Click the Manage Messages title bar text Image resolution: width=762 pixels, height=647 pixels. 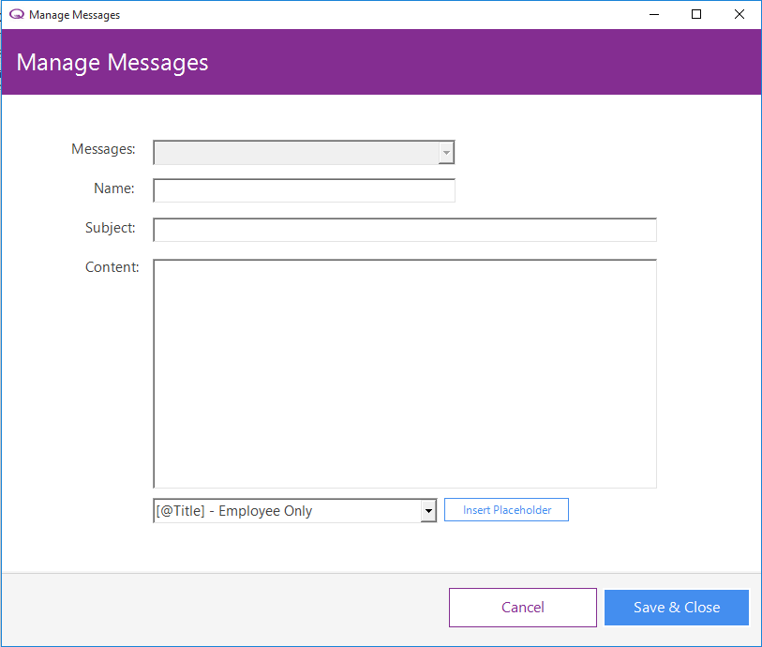coord(73,15)
